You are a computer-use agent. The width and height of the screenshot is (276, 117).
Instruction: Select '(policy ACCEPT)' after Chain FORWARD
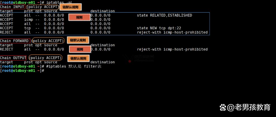tap(48, 41)
